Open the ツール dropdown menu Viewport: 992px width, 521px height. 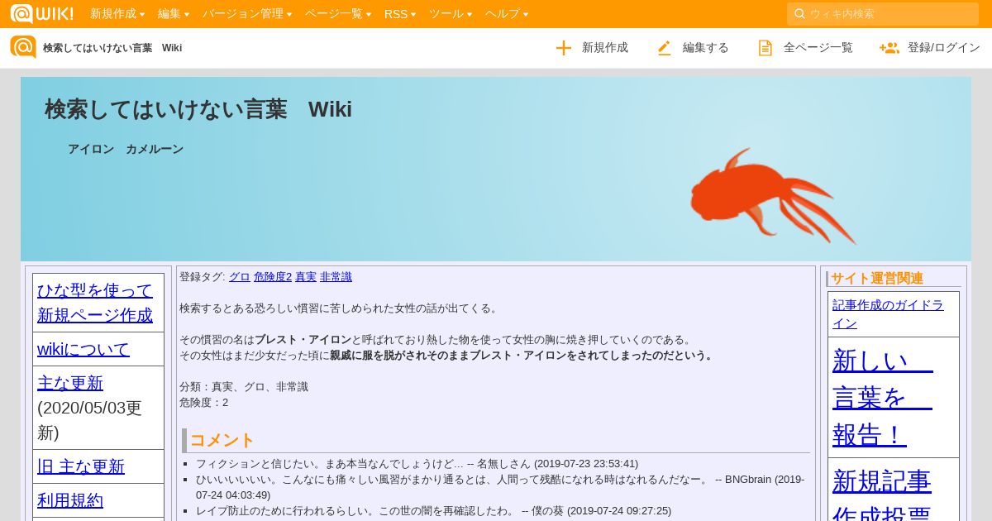451,14
